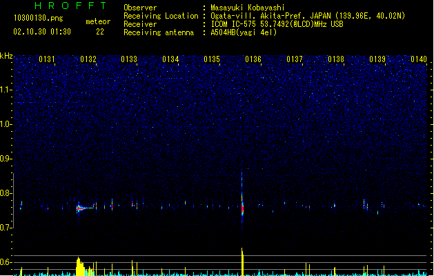Click the long meteor echo near 0132
The image size is (434, 276).
(86, 208)
